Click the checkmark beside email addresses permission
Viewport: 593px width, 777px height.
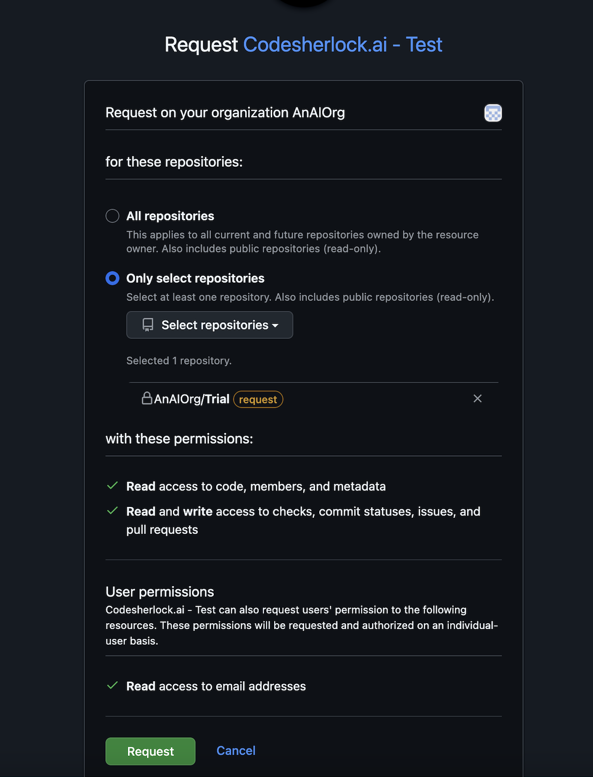(x=112, y=686)
